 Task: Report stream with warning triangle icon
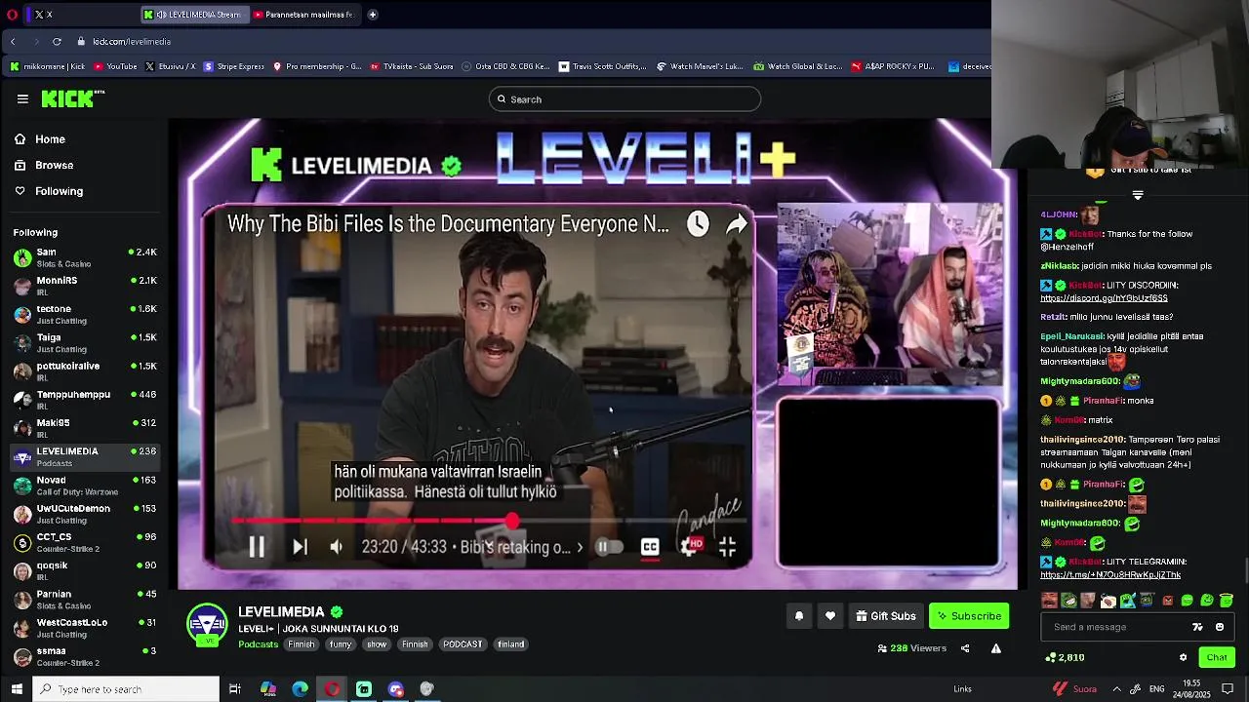(996, 648)
